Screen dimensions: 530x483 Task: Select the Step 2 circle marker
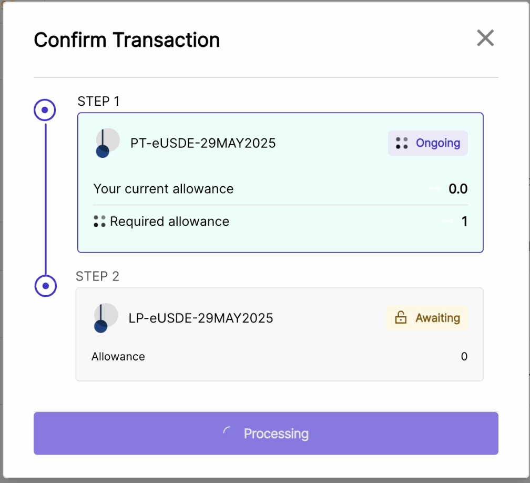(x=46, y=286)
